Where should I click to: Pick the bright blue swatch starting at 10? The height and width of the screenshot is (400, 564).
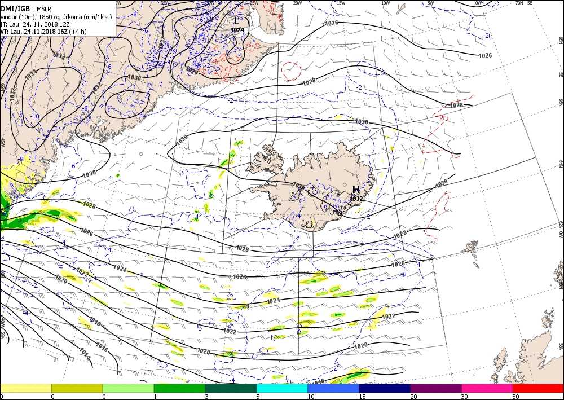(x=333, y=388)
